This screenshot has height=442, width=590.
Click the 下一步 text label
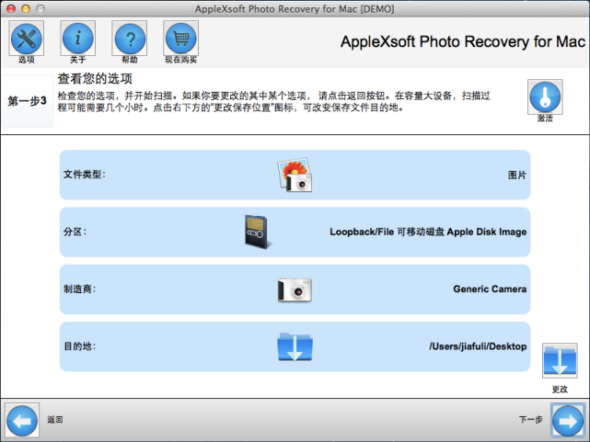(x=530, y=419)
